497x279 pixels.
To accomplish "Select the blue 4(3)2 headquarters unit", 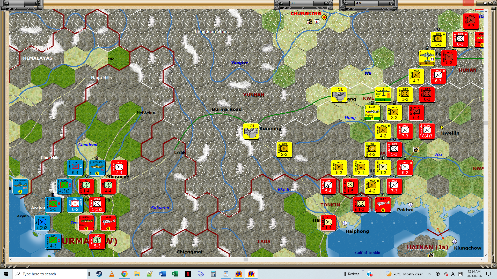I will click(64, 186).
